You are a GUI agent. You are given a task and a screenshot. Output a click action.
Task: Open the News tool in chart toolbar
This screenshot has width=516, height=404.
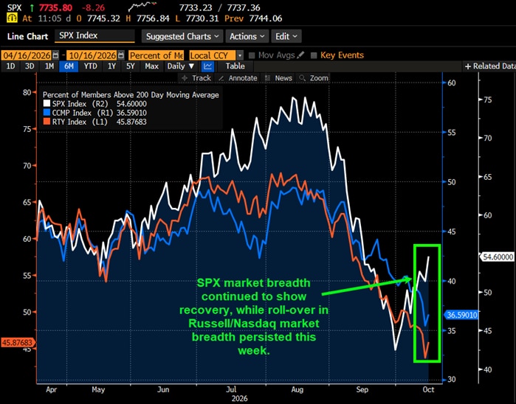pos(279,78)
